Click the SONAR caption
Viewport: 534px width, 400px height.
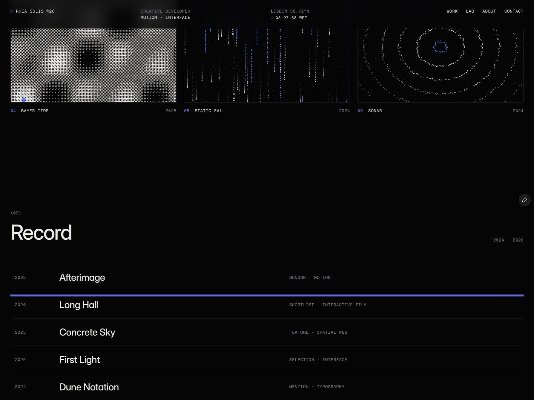pyautogui.click(x=375, y=111)
